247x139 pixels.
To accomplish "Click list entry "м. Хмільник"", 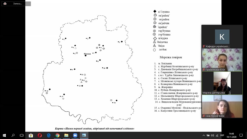I will pyautogui.click(x=165, y=64).
